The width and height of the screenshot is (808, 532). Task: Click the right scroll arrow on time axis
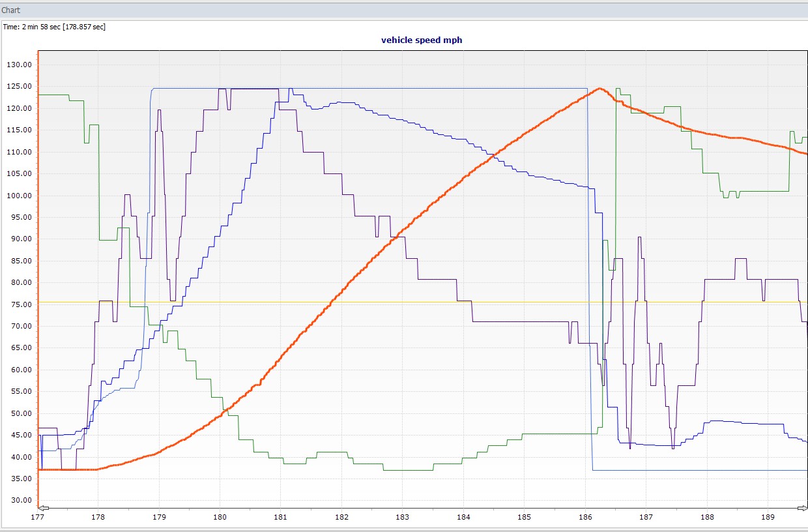803,508
